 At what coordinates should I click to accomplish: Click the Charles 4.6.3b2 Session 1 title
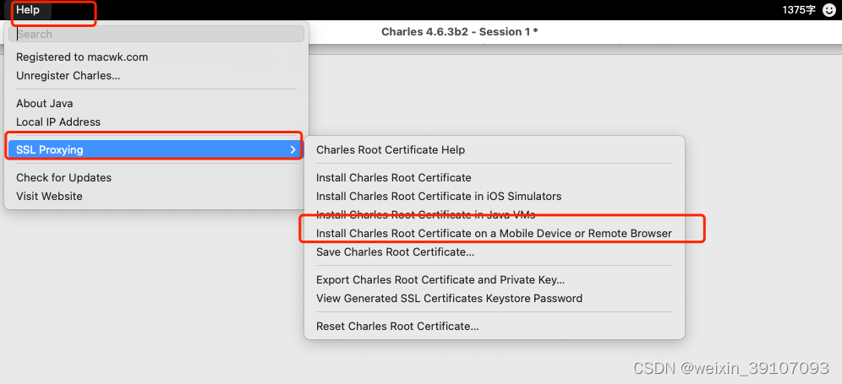click(460, 32)
